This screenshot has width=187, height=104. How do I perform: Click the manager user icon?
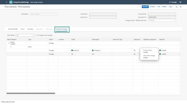pos(170,2)
